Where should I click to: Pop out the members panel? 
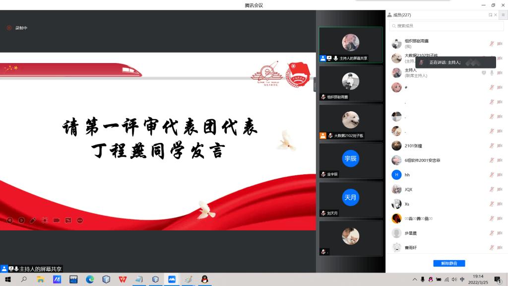tap(491, 15)
